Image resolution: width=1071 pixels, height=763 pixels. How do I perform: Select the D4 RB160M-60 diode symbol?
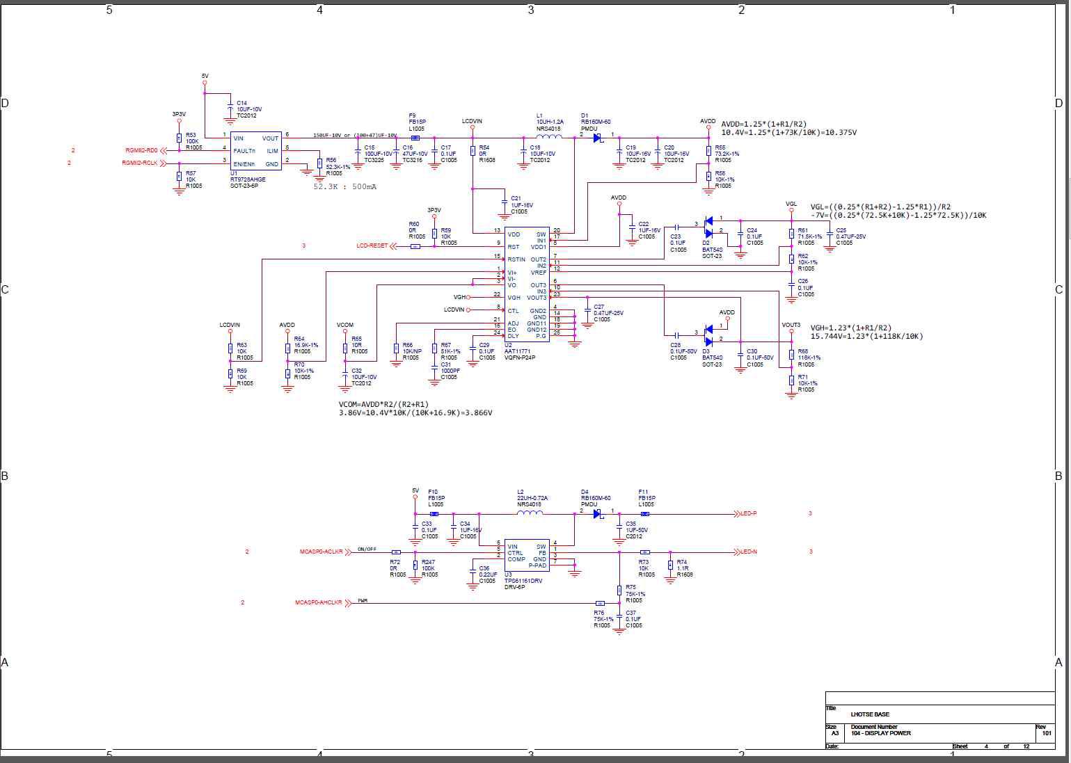597,514
